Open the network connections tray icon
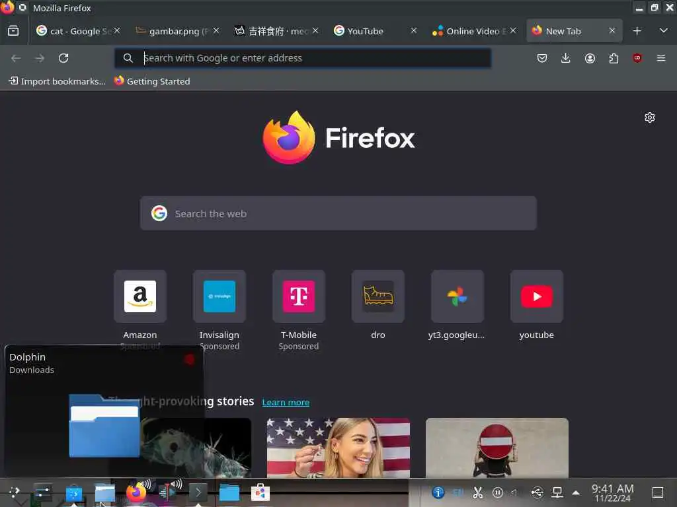The width and height of the screenshot is (677, 507). click(557, 492)
